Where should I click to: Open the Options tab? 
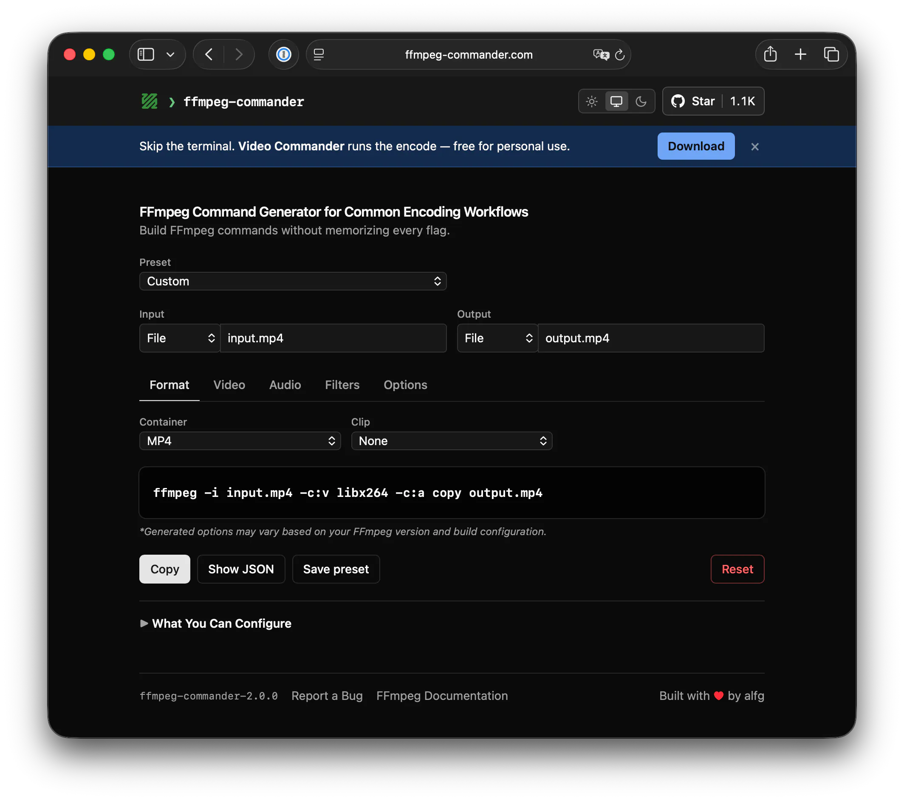(x=405, y=385)
